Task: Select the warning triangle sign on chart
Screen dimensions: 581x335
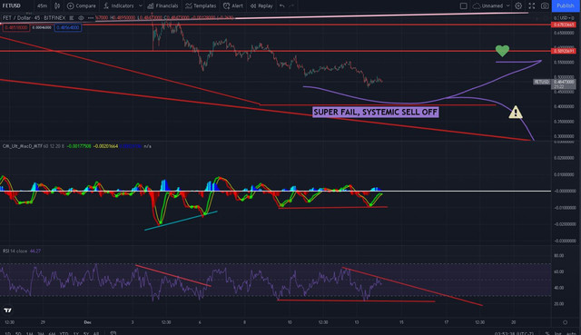Action: click(x=516, y=112)
